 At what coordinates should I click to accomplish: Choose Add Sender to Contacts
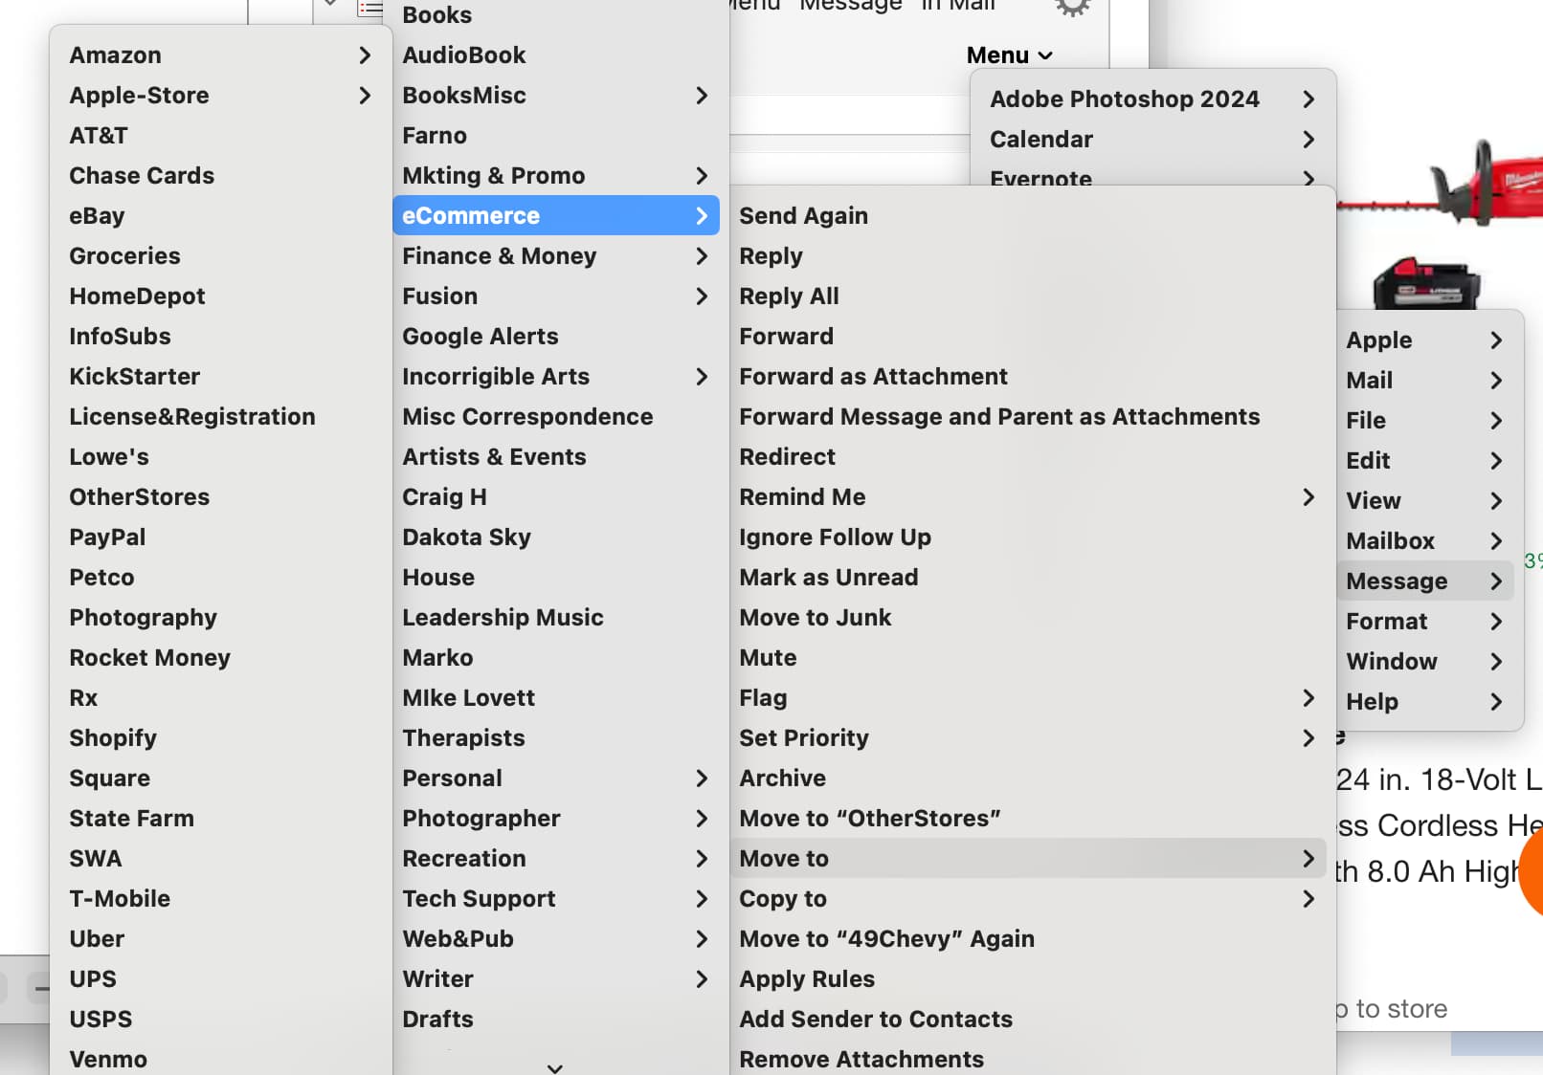pos(1028,1020)
